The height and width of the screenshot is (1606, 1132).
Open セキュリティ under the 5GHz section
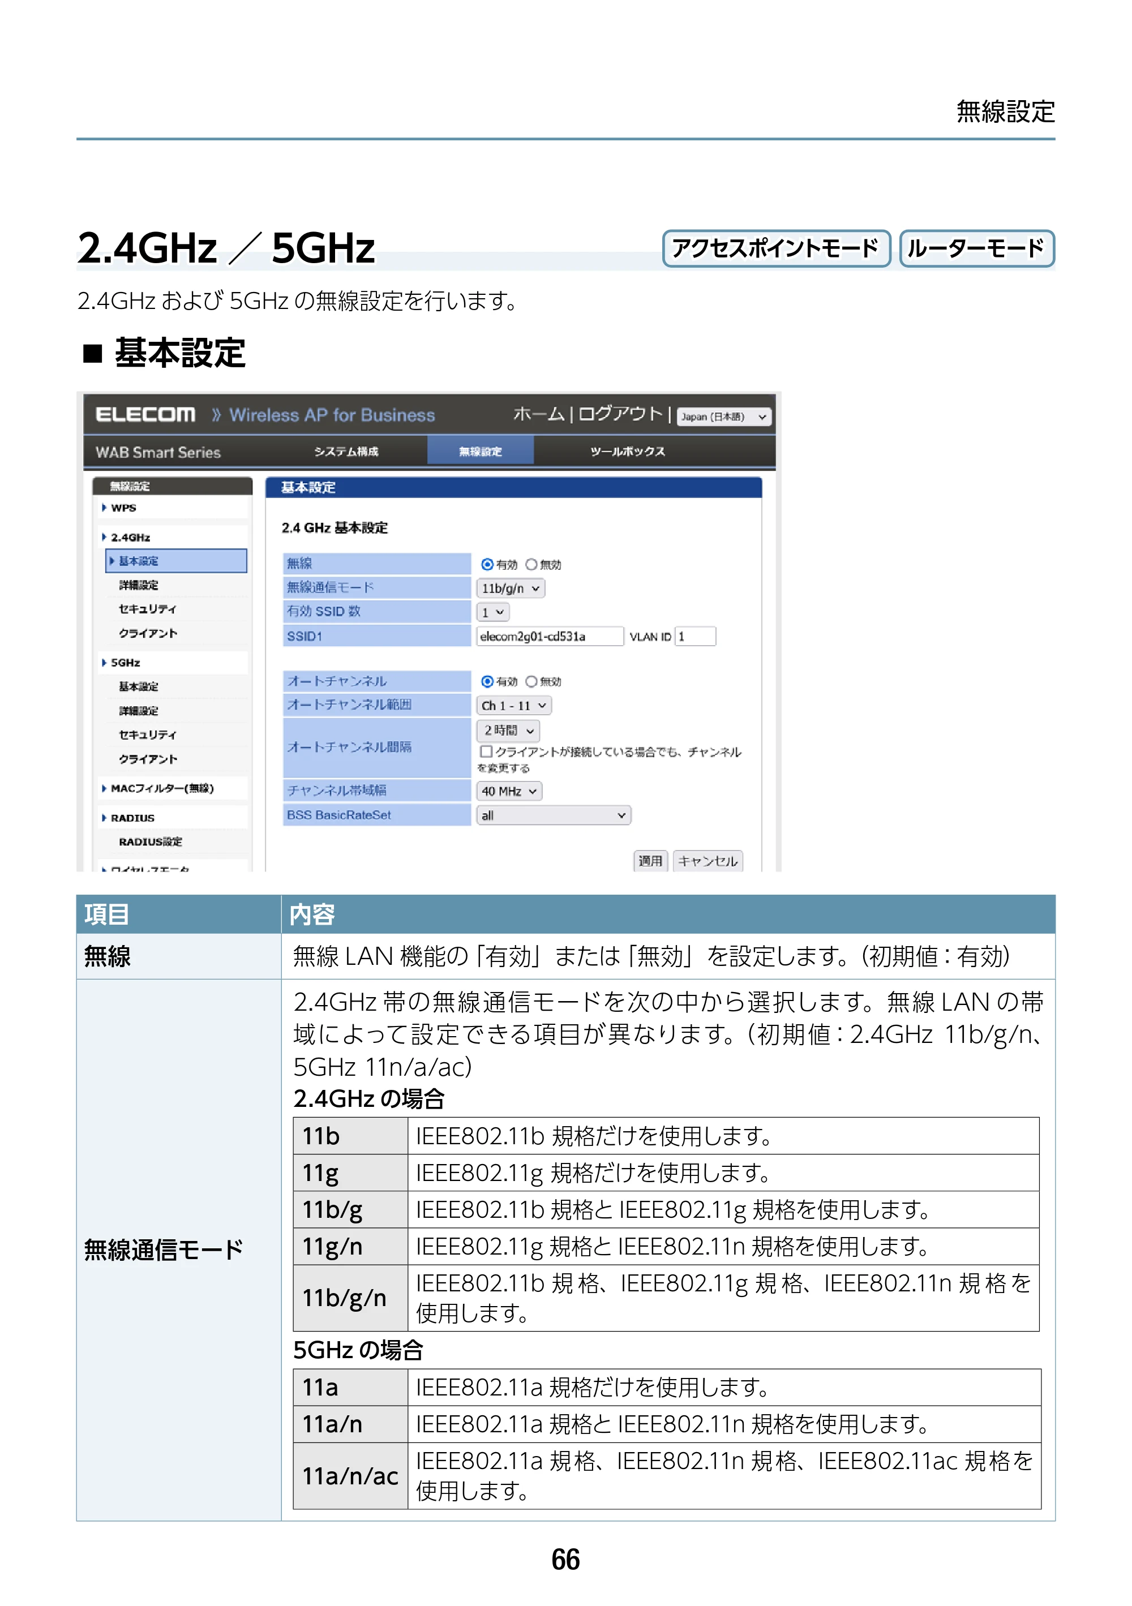click(x=147, y=735)
